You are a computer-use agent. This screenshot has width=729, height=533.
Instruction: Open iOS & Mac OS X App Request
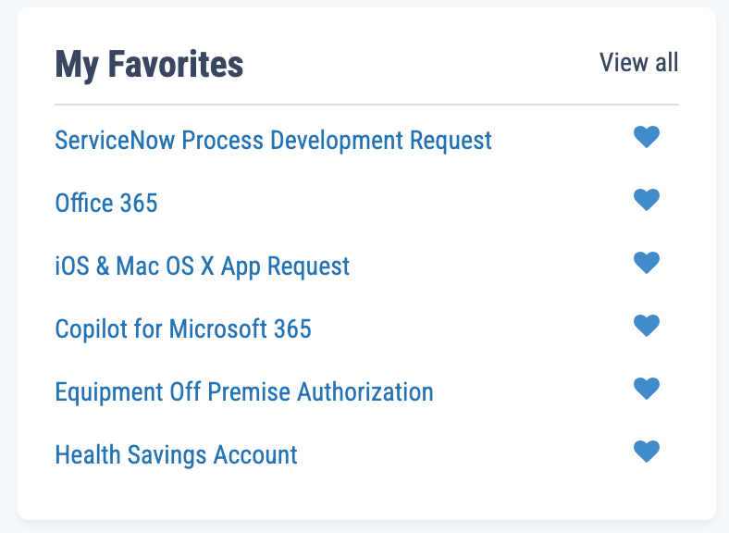pyautogui.click(x=203, y=266)
